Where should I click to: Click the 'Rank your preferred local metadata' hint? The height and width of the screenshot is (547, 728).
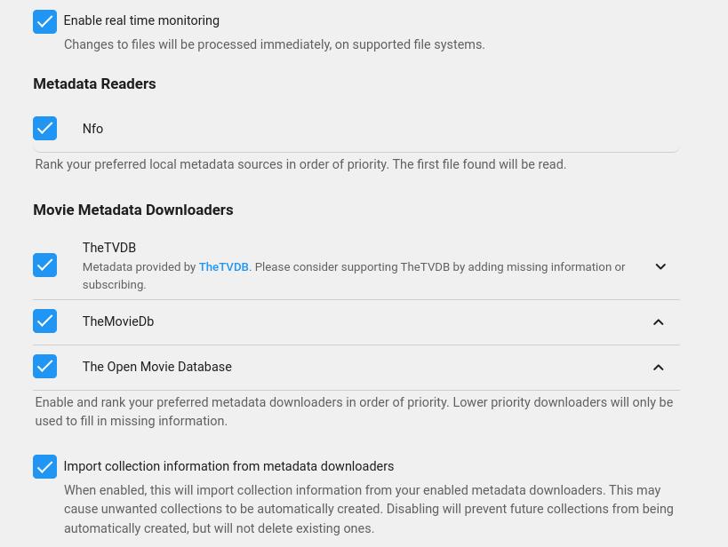pyautogui.click(x=300, y=164)
